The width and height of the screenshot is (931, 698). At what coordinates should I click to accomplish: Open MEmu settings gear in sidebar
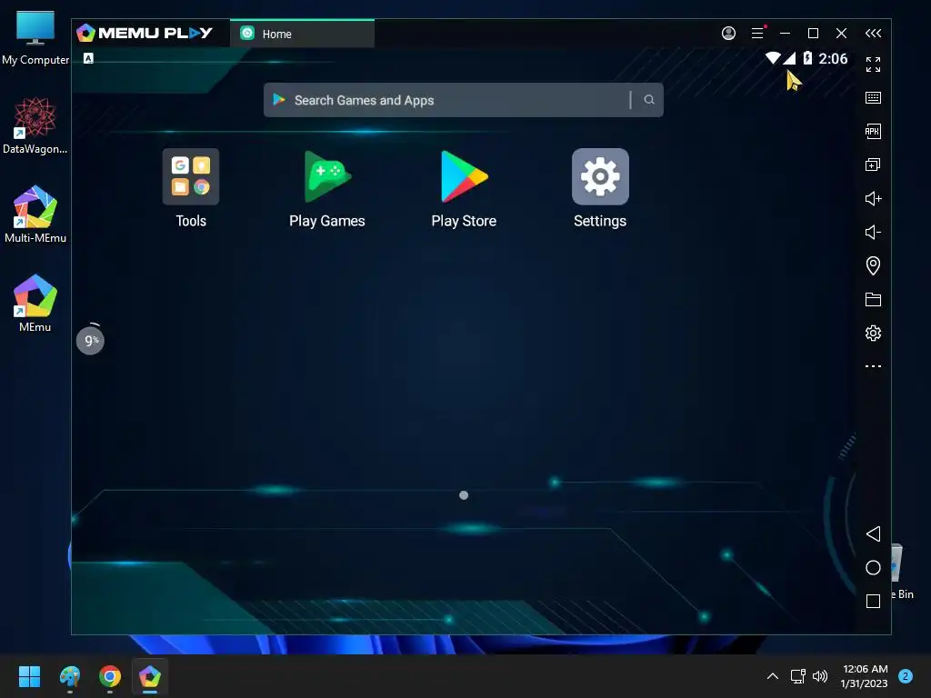873,333
